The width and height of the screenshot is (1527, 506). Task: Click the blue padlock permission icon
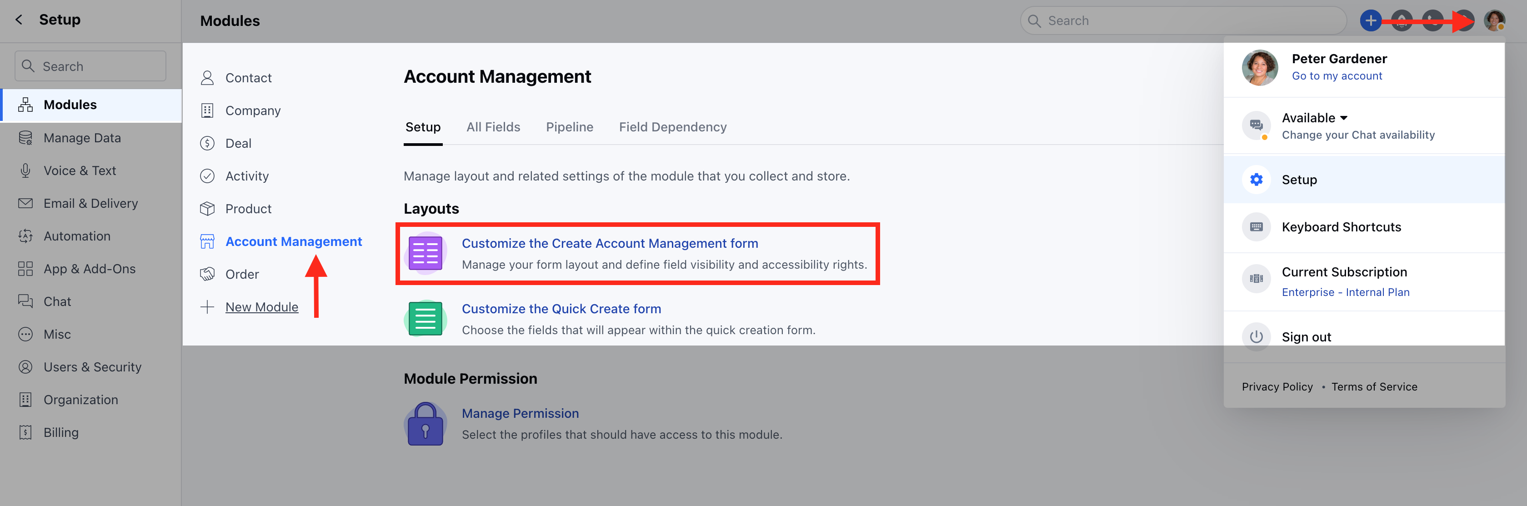(425, 424)
